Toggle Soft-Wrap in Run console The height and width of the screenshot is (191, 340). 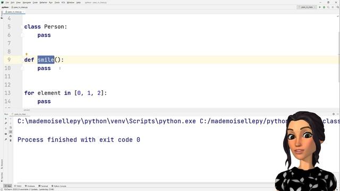click(11, 128)
